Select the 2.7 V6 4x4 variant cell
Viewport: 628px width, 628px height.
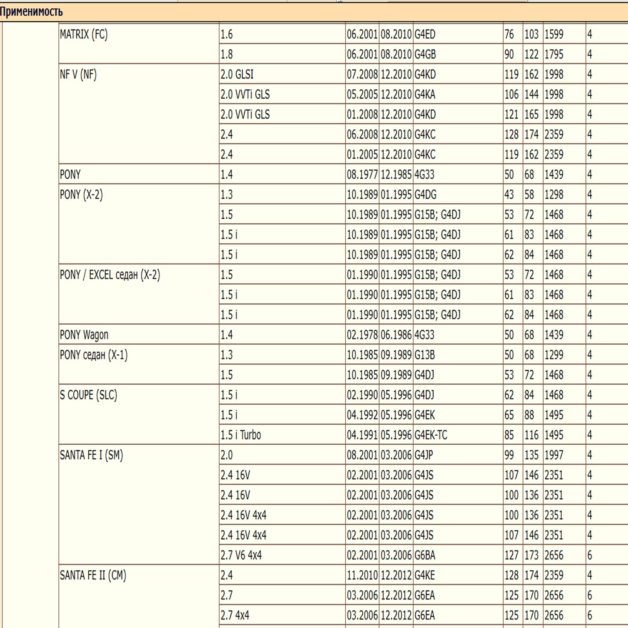coord(241,555)
